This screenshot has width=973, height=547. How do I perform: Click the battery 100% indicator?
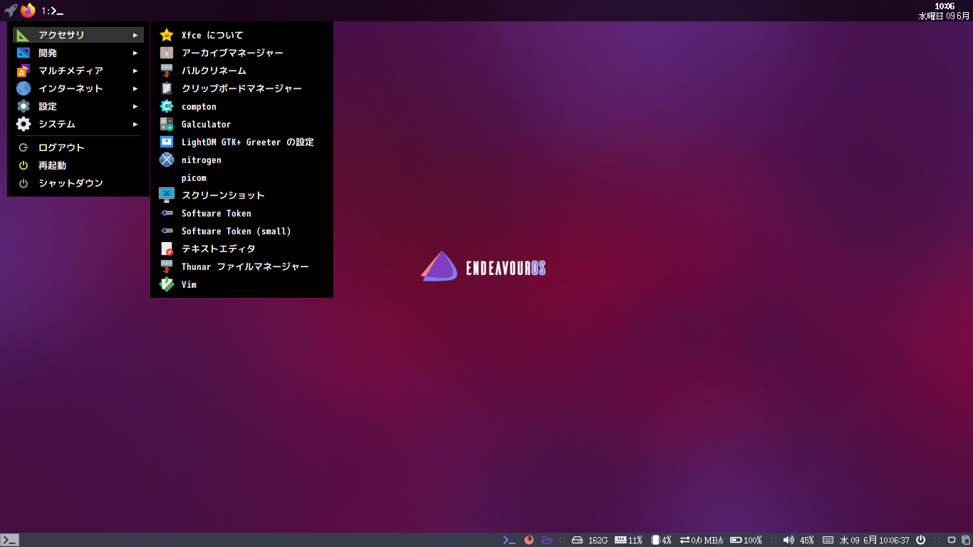coord(746,540)
